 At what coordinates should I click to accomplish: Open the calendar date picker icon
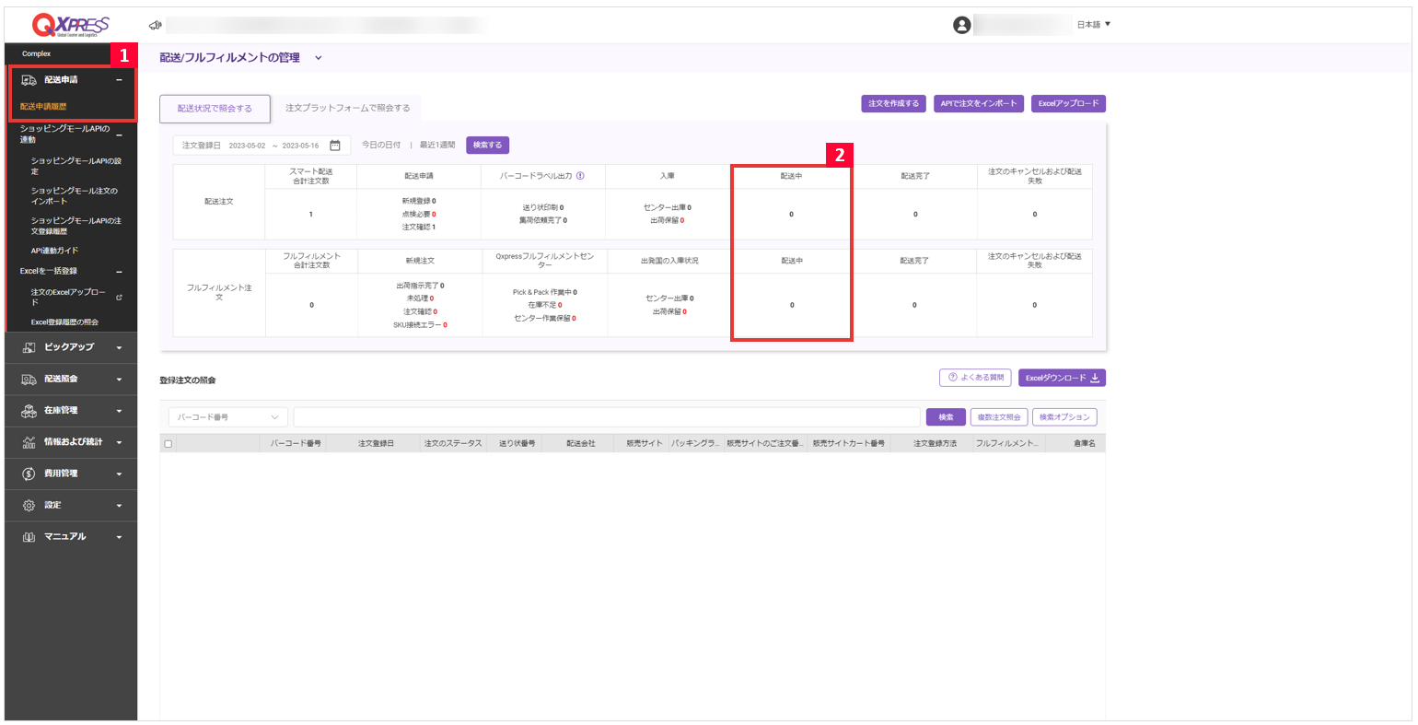tap(335, 146)
